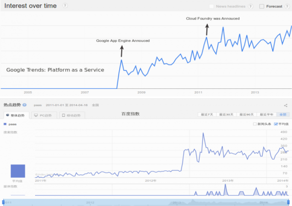Select the 整体趋势 tab

pyautogui.click(x=17, y=115)
